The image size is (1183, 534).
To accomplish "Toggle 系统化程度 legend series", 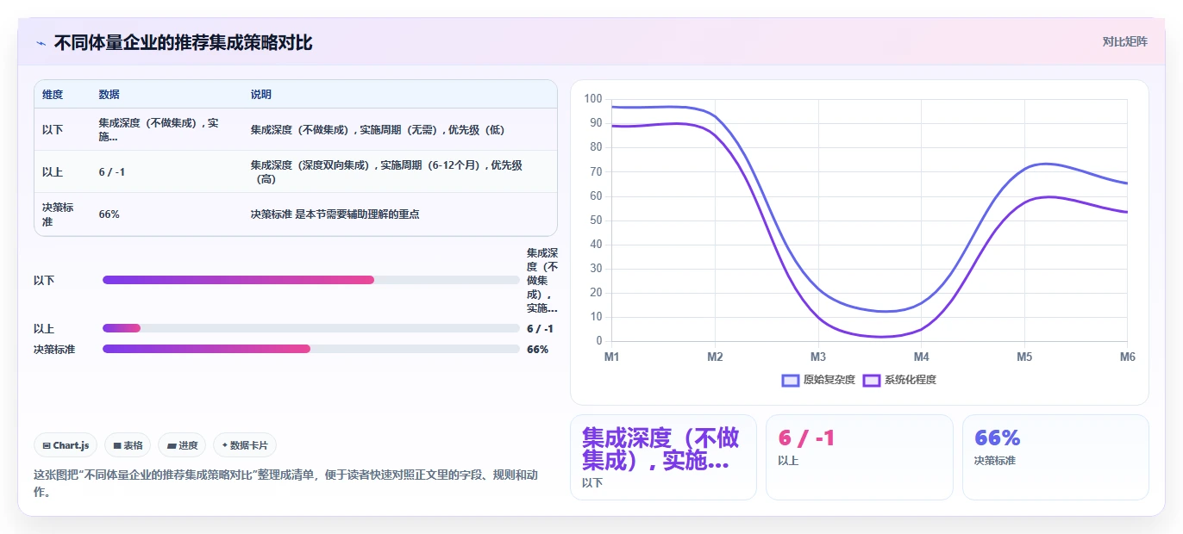I will [x=899, y=380].
